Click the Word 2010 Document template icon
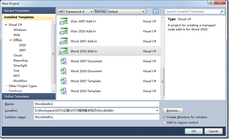 64,71
